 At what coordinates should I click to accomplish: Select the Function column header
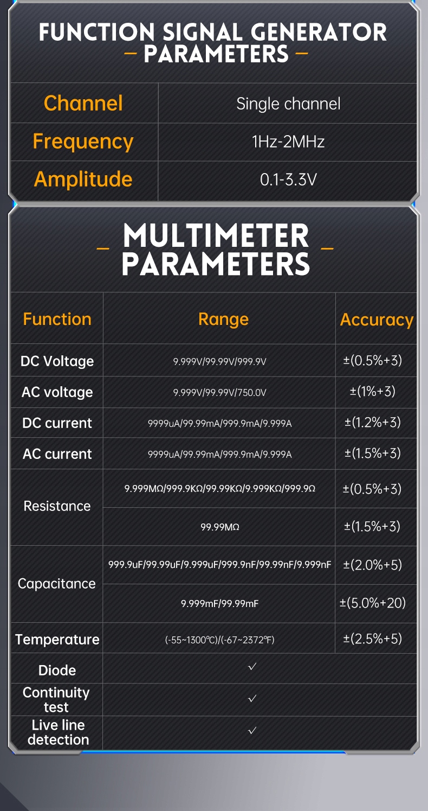click(x=57, y=319)
